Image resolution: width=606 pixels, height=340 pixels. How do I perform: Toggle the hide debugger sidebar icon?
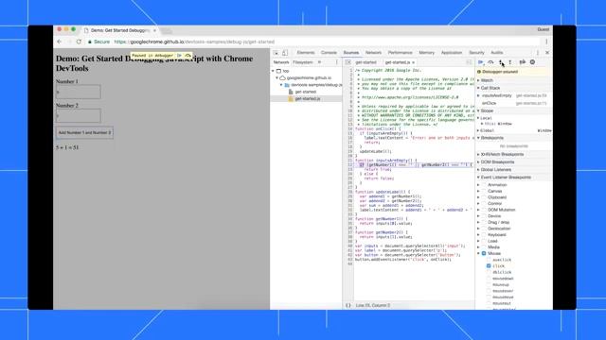tap(469, 62)
